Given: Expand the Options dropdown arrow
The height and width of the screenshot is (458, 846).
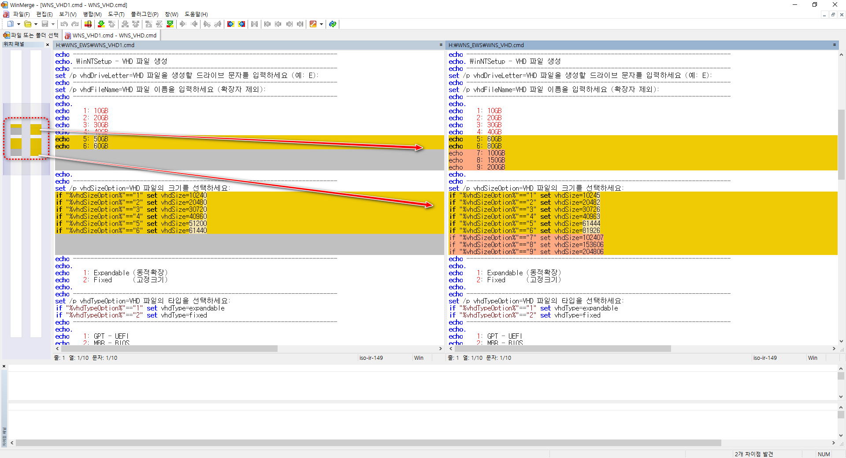Looking at the screenshot, I should (321, 24).
